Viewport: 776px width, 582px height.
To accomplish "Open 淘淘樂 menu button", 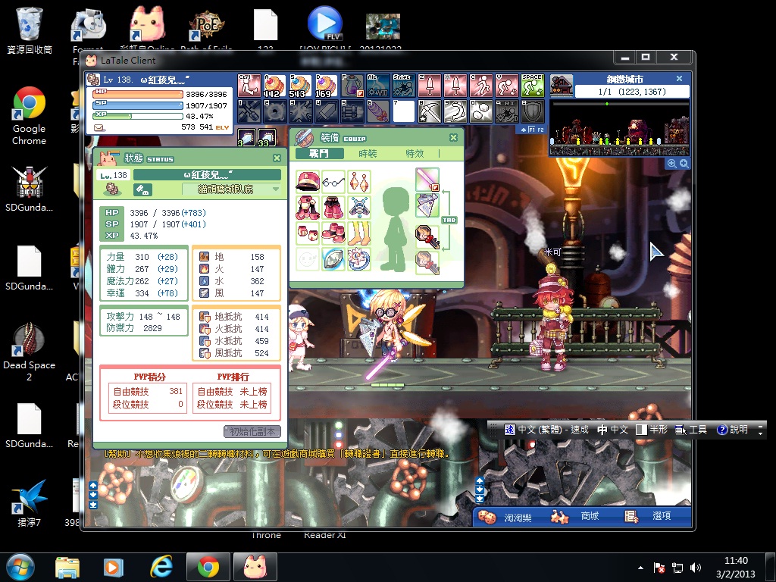I will [505, 517].
